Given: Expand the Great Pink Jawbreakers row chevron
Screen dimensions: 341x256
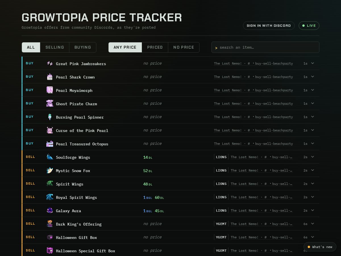Looking at the screenshot, I should 313,63.
